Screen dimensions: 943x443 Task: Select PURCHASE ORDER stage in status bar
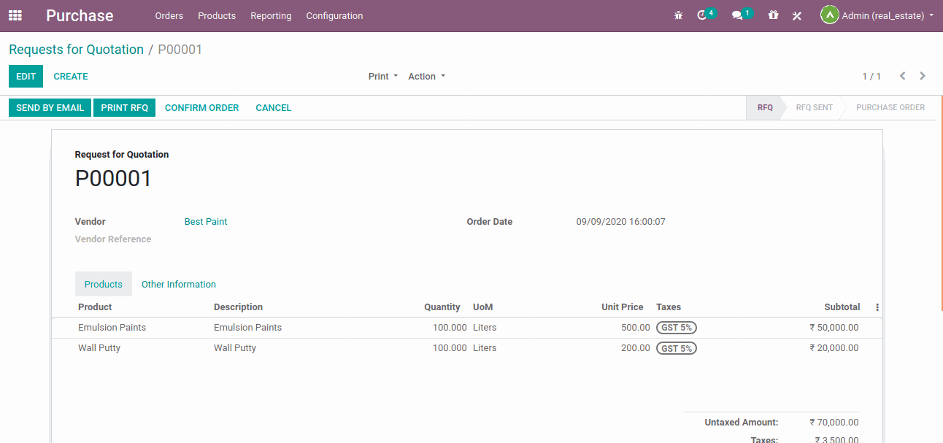[x=890, y=107]
